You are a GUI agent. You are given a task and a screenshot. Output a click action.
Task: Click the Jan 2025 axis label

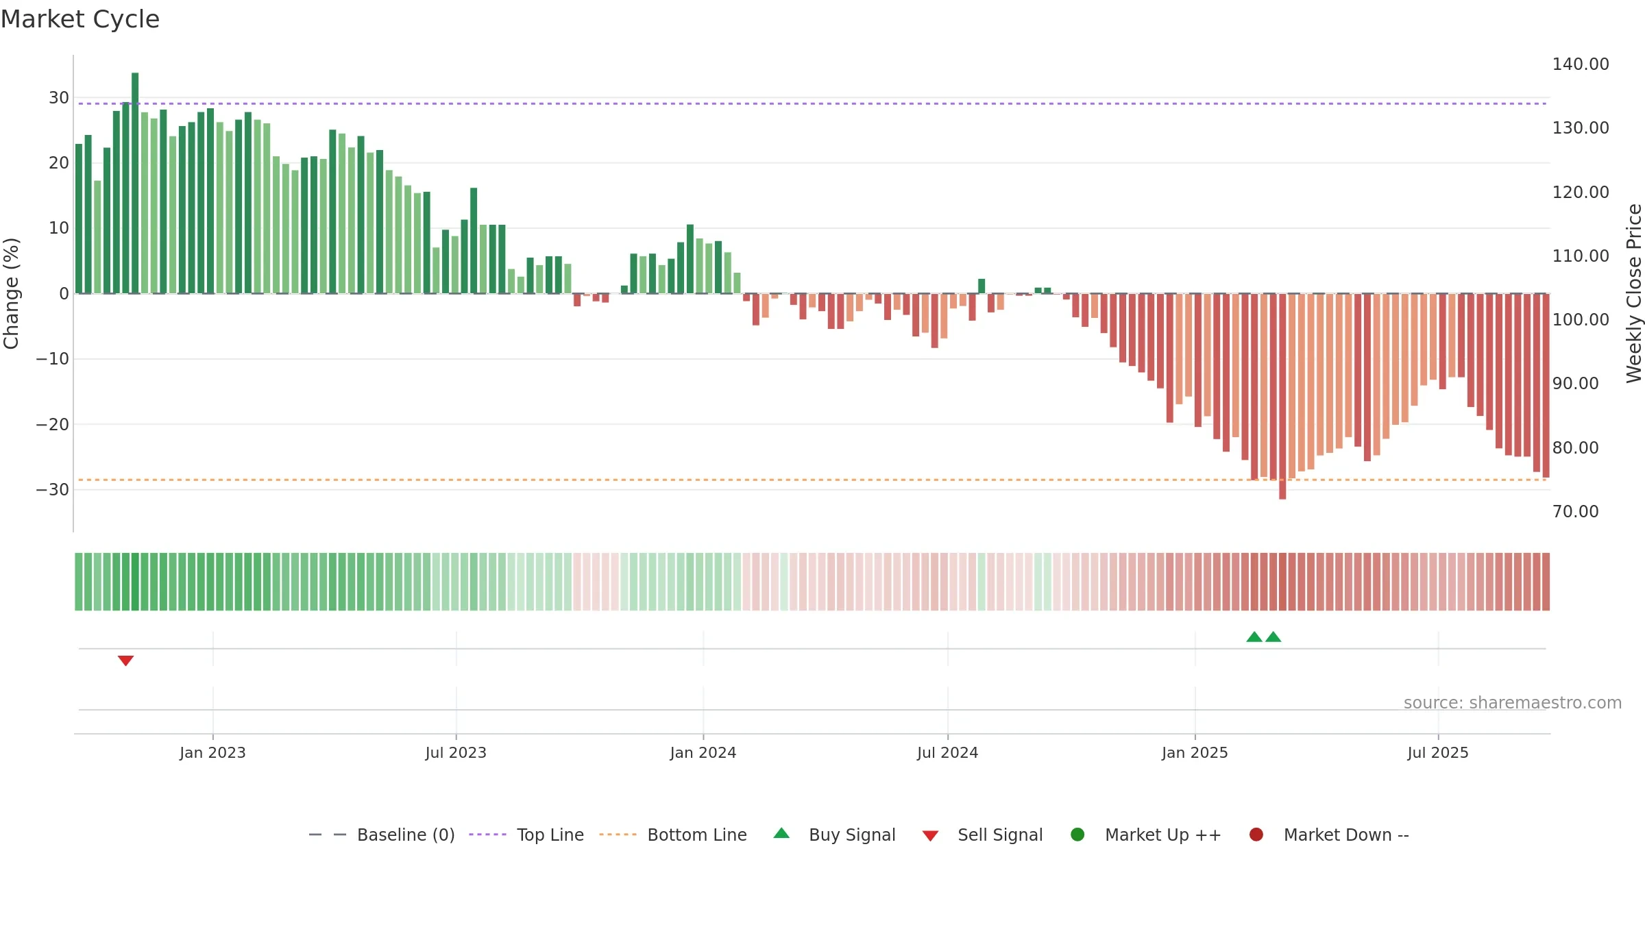1195,752
